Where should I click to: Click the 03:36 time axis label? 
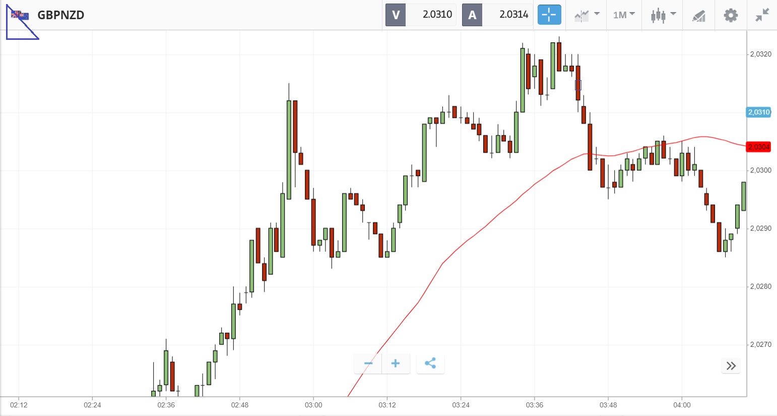pos(534,405)
